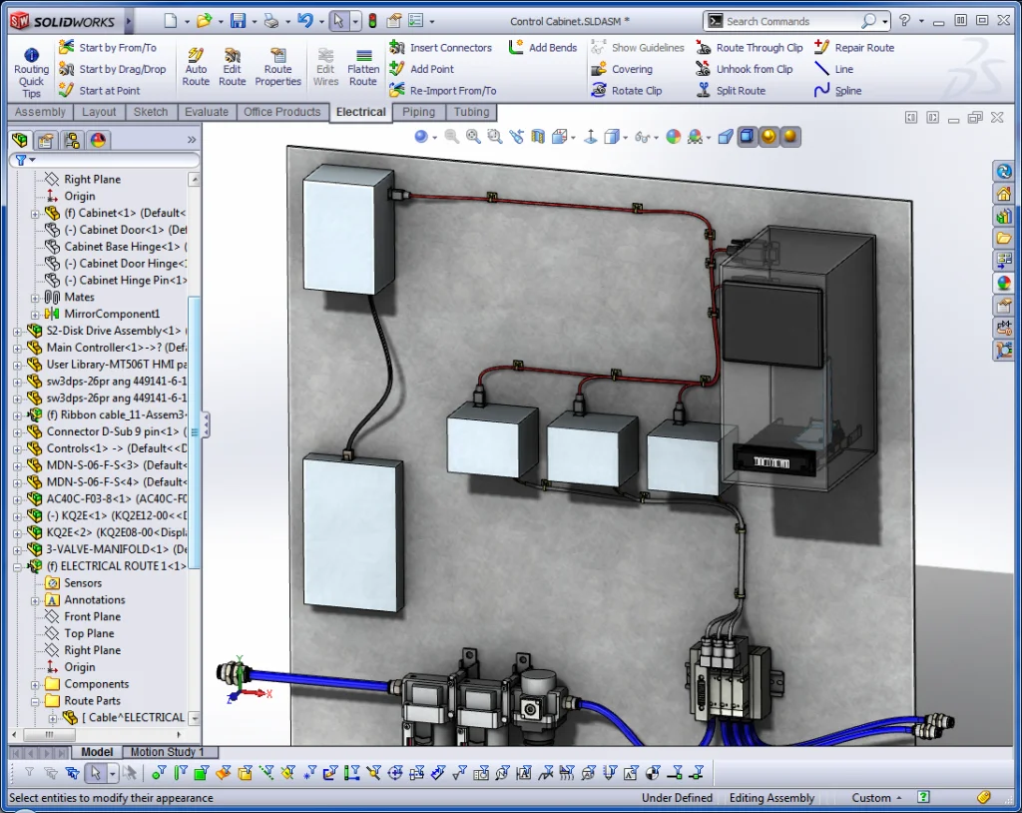Click the Edit Wires tool
Screen dimensions: 1022x813
(x=325, y=66)
